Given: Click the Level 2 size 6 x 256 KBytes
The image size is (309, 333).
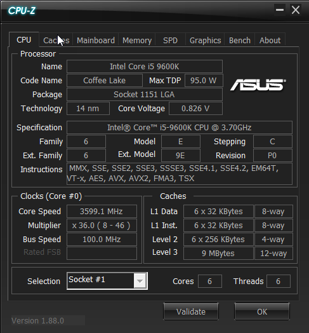Looking at the screenshot, I should tap(218, 240).
